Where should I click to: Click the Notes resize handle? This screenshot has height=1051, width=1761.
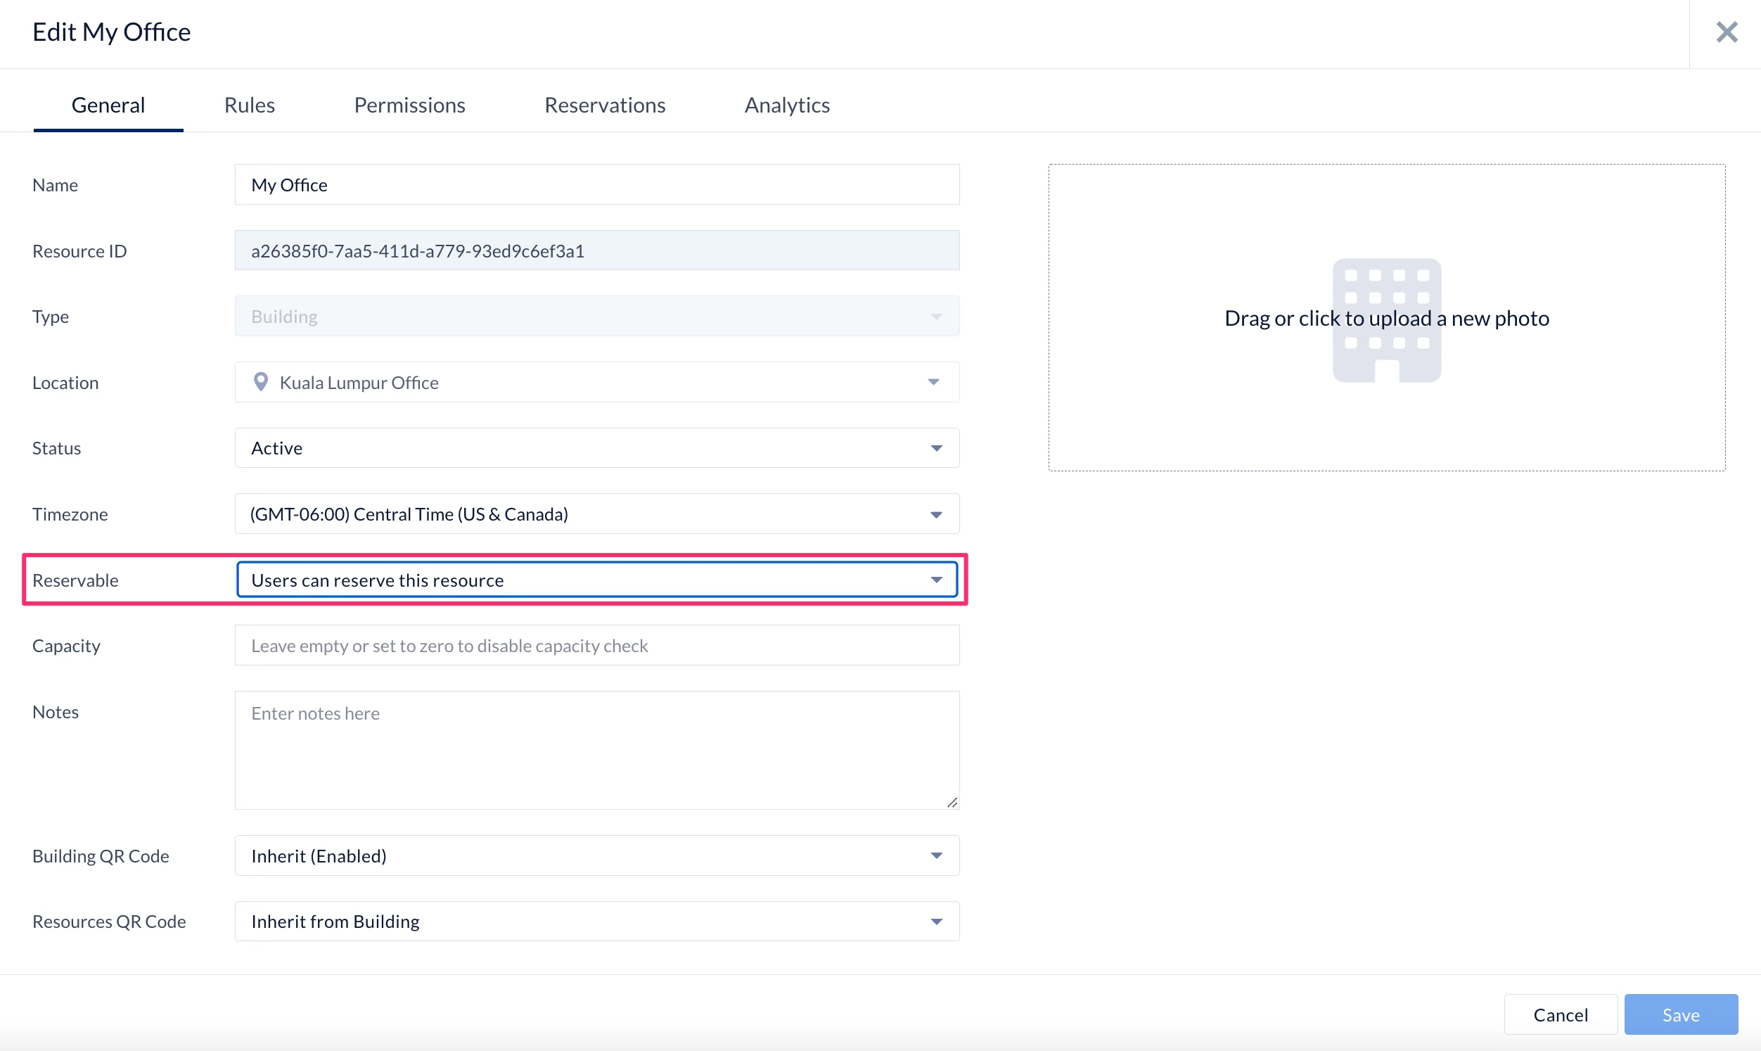952,803
